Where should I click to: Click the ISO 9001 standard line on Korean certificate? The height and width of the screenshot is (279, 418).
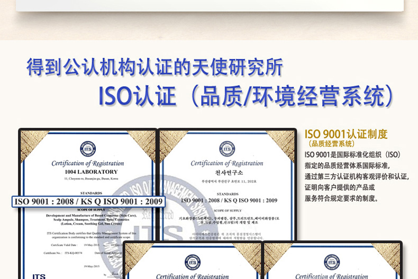pos(229,200)
